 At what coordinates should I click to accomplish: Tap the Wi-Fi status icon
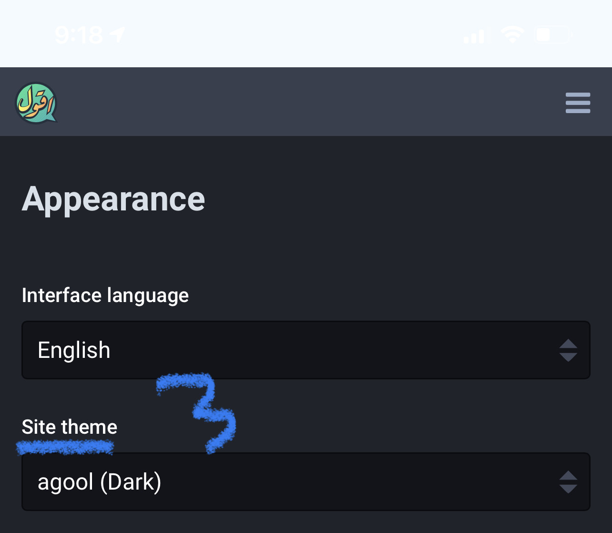(512, 35)
